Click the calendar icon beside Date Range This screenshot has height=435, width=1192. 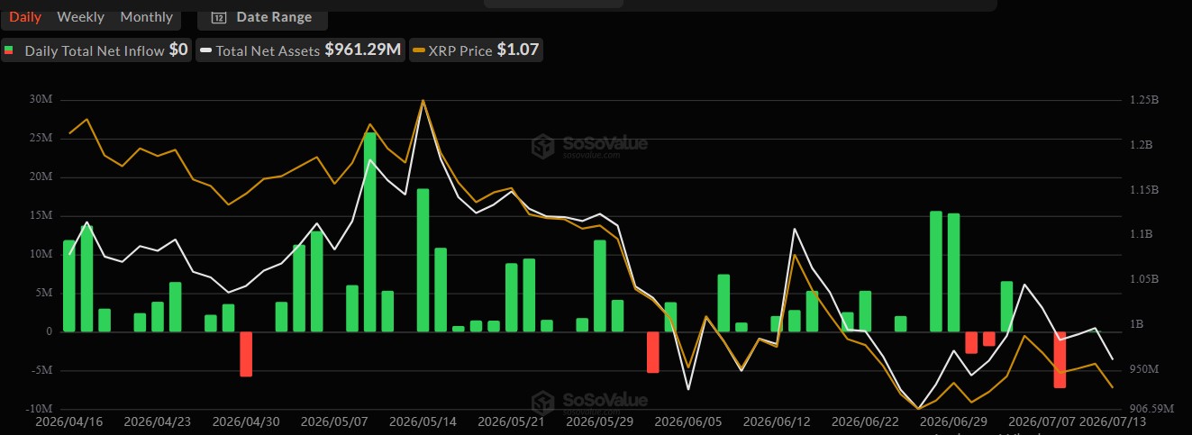(x=219, y=17)
